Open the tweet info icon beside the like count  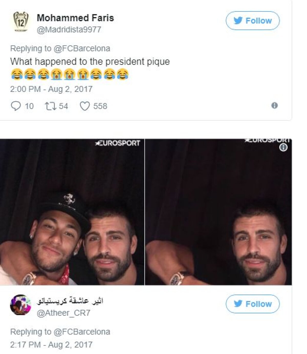coord(275,105)
